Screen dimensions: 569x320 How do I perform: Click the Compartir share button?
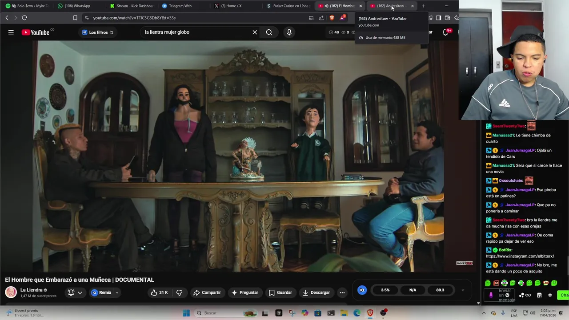click(207, 292)
